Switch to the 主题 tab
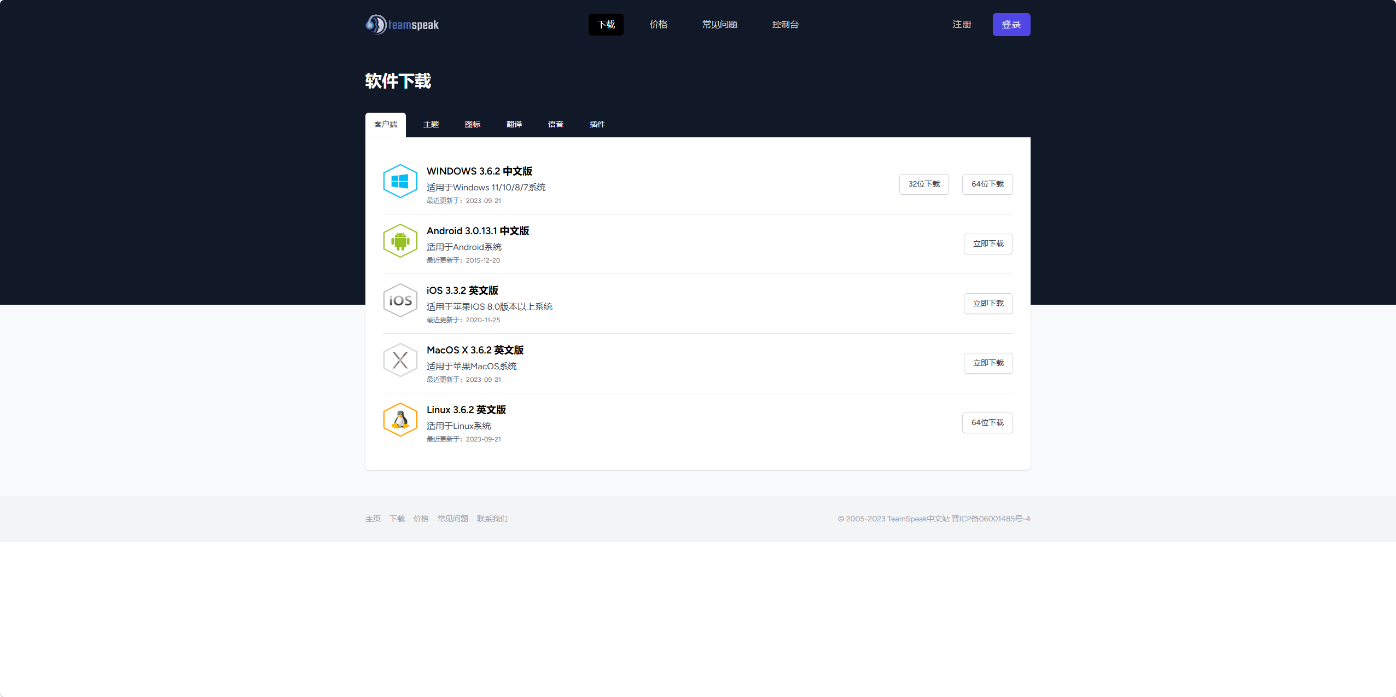 click(x=431, y=125)
